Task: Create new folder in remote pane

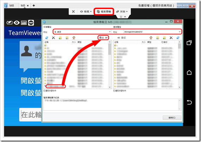Action: [164, 38]
